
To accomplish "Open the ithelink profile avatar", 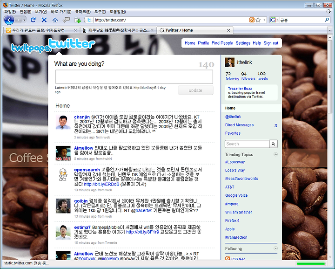I will [x=230, y=62].
